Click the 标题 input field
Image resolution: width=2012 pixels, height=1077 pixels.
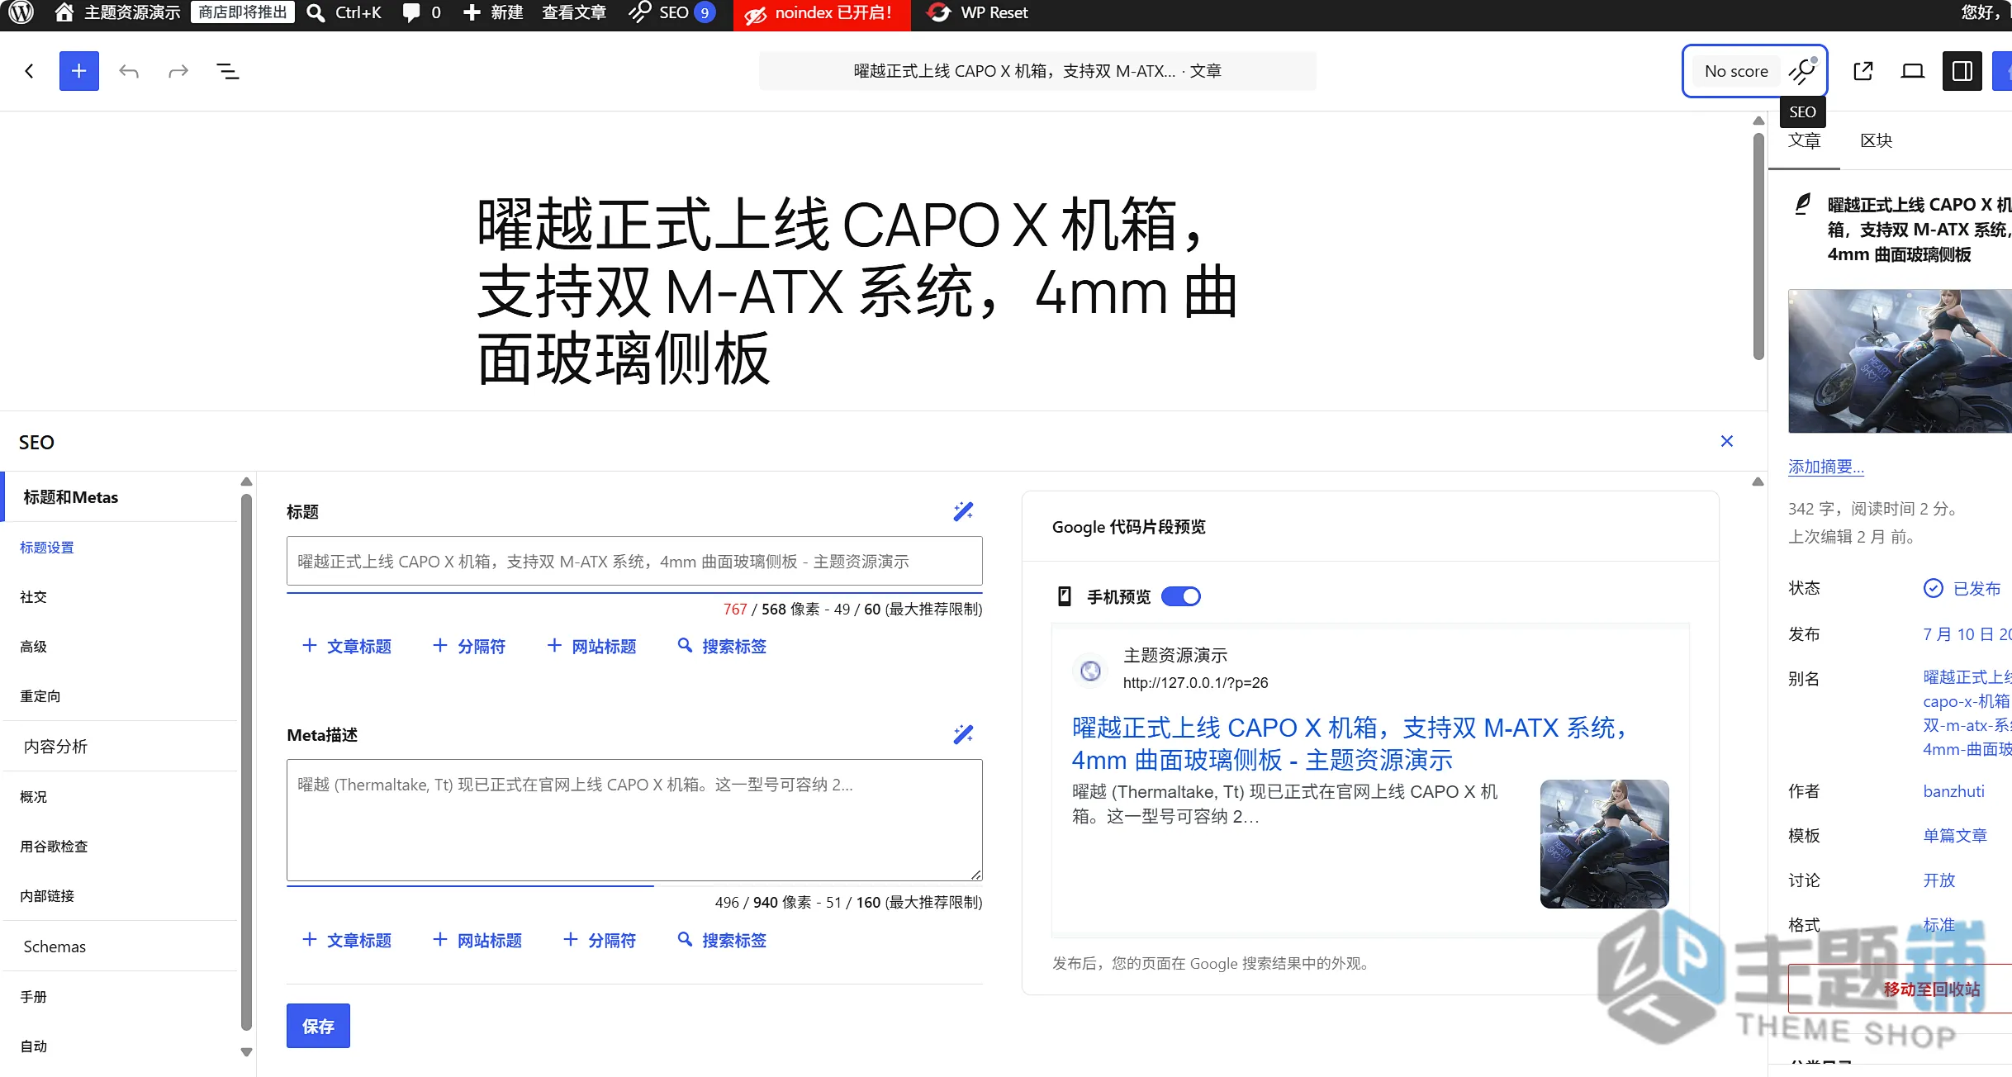[634, 562]
